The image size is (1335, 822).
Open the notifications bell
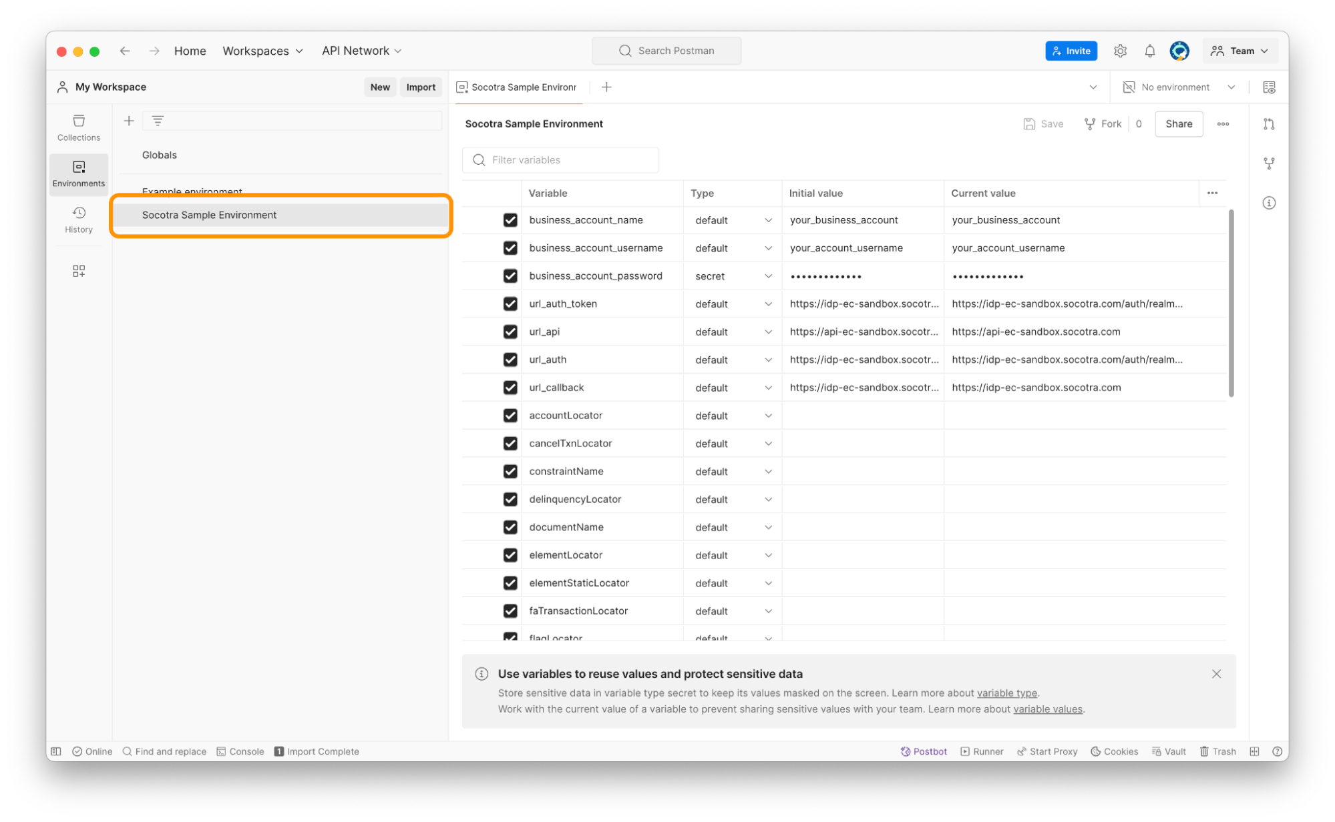1149,51
